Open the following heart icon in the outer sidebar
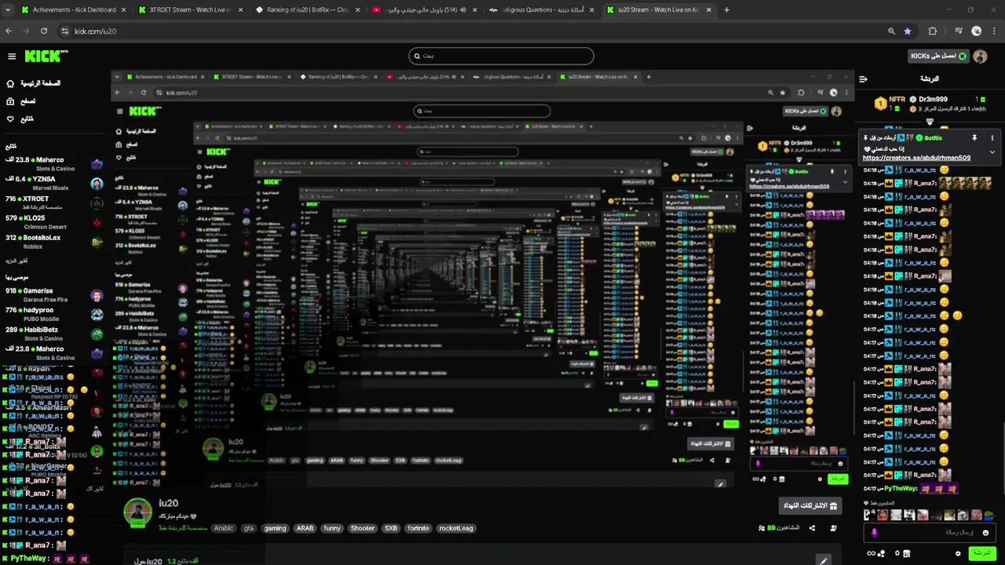This screenshot has width=1005, height=565. tap(10, 118)
